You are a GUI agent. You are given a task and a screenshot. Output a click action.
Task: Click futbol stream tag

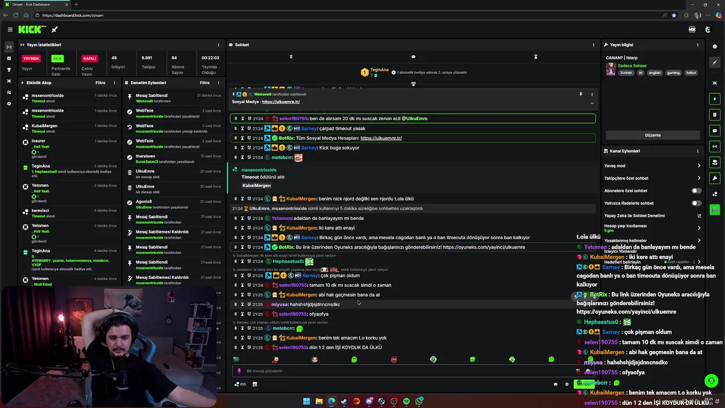(691, 73)
